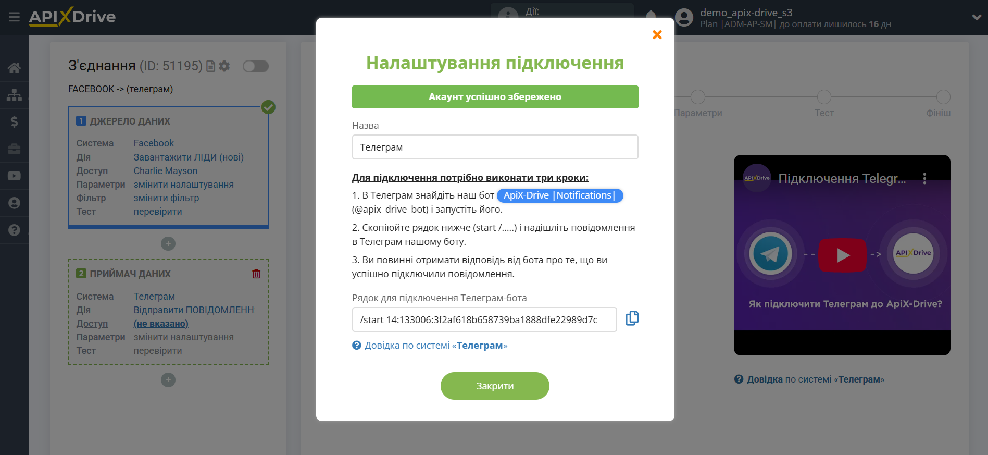Open Home in the sidebar
The width and height of the screenshot is (988, 455).
(14, 68)
